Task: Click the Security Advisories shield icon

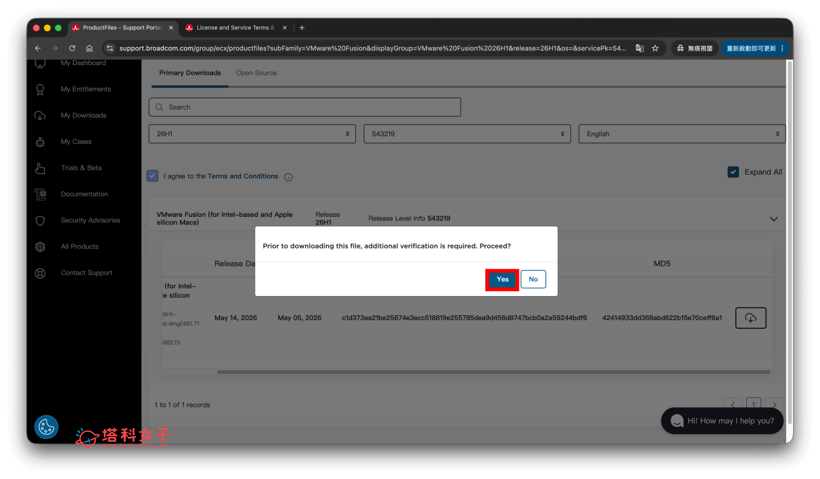Action: pos(40,221)
